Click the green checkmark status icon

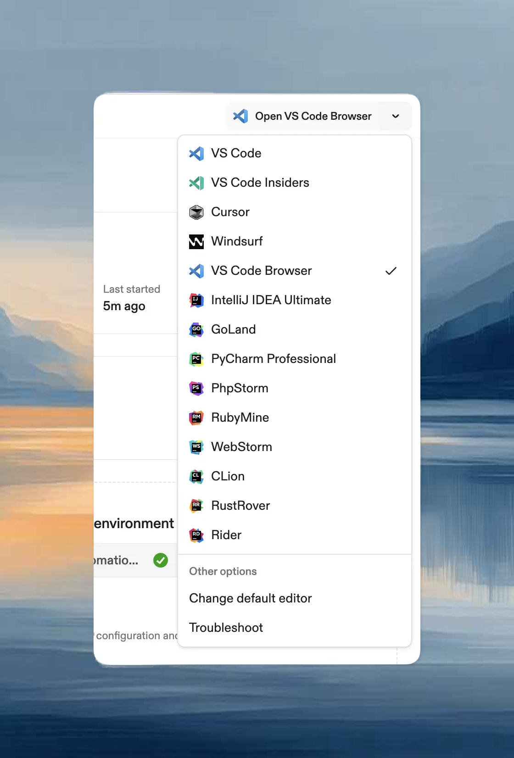(x=161, y=560)
